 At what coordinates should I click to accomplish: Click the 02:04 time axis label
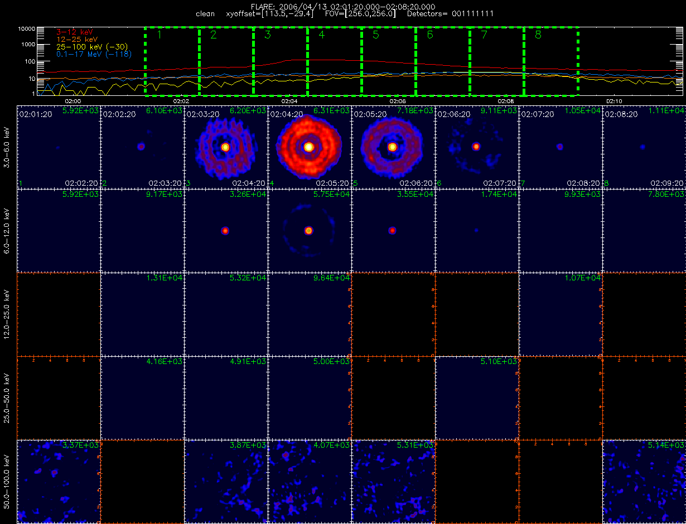point(289,101)
